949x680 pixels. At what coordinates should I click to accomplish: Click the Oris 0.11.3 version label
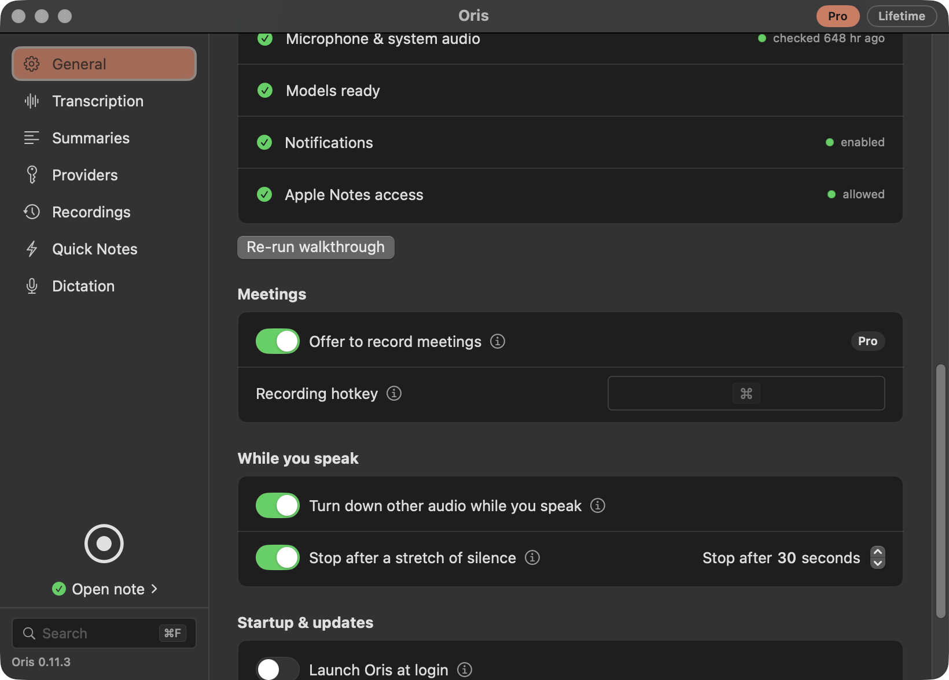[41, 661]
